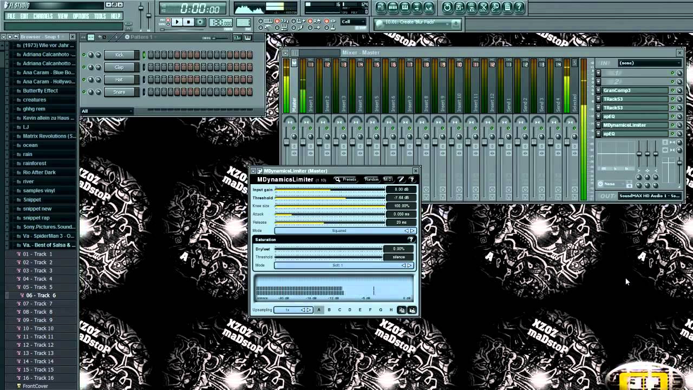The image size is (693, 390).
Task: Click the render audio scissors icon
Action: [483, 8]
